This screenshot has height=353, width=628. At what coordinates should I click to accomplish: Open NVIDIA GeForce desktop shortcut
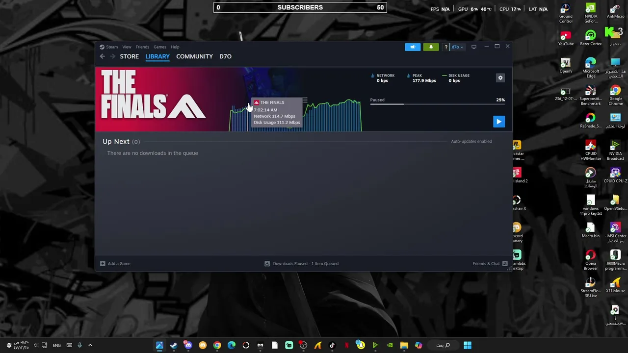coord(591,14)
